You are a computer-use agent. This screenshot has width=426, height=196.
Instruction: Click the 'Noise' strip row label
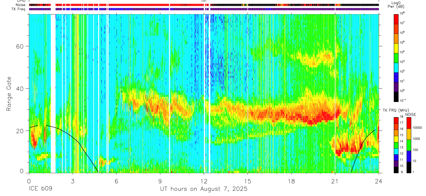[x=20, y=5]
